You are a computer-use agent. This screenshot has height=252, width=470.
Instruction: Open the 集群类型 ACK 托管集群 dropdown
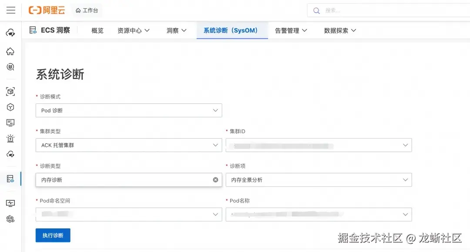point(129,145)
